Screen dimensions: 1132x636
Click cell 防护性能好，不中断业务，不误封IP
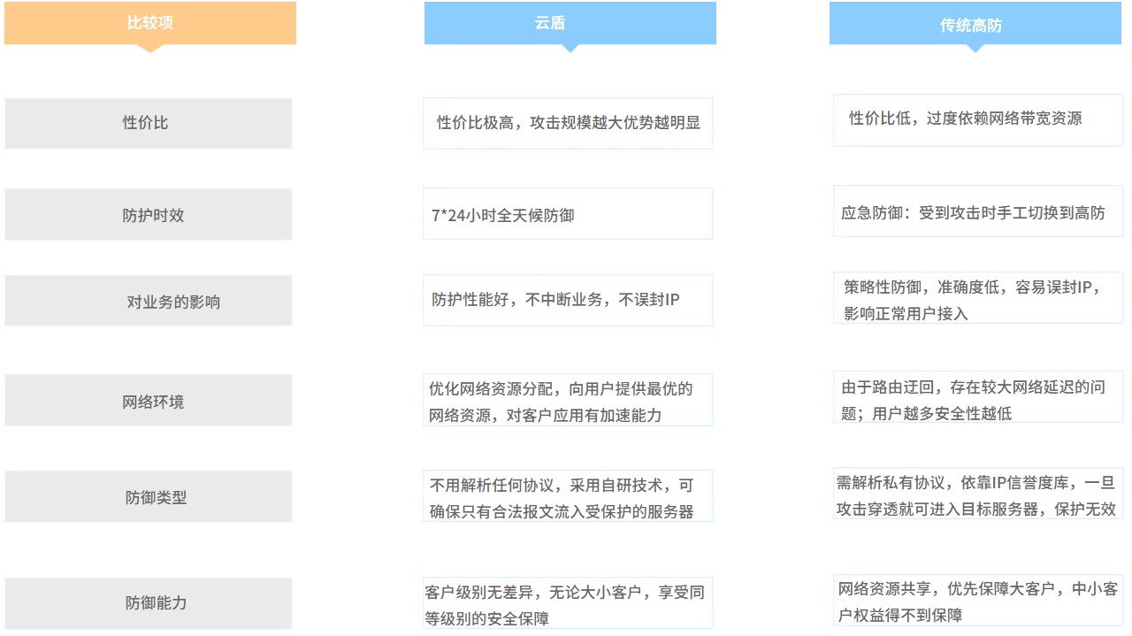[568, 300]
